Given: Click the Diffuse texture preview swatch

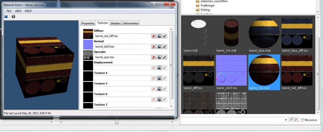Looking at the screenshot, I should (88, 34).
